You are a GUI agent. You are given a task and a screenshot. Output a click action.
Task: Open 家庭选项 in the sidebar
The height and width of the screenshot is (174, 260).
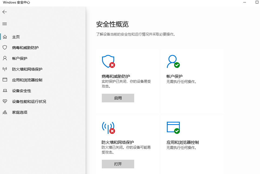19,112
